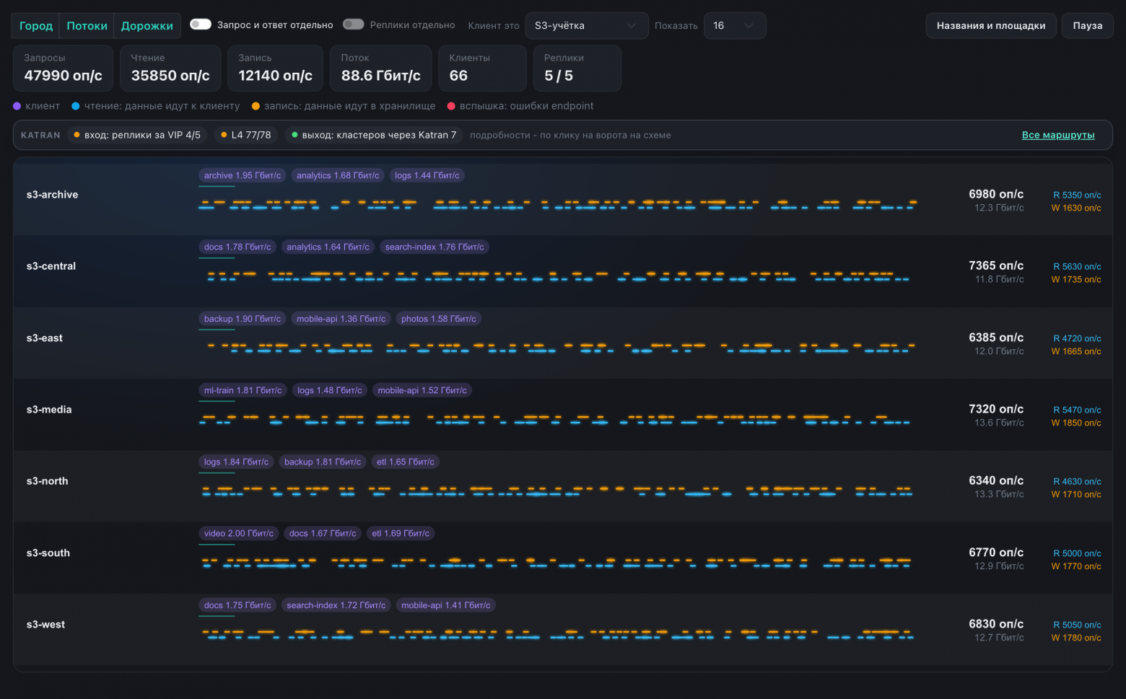Click the 'video 2.00 Гбит/с' tag
Screen dimensions: 1126x699
[239, 534]
